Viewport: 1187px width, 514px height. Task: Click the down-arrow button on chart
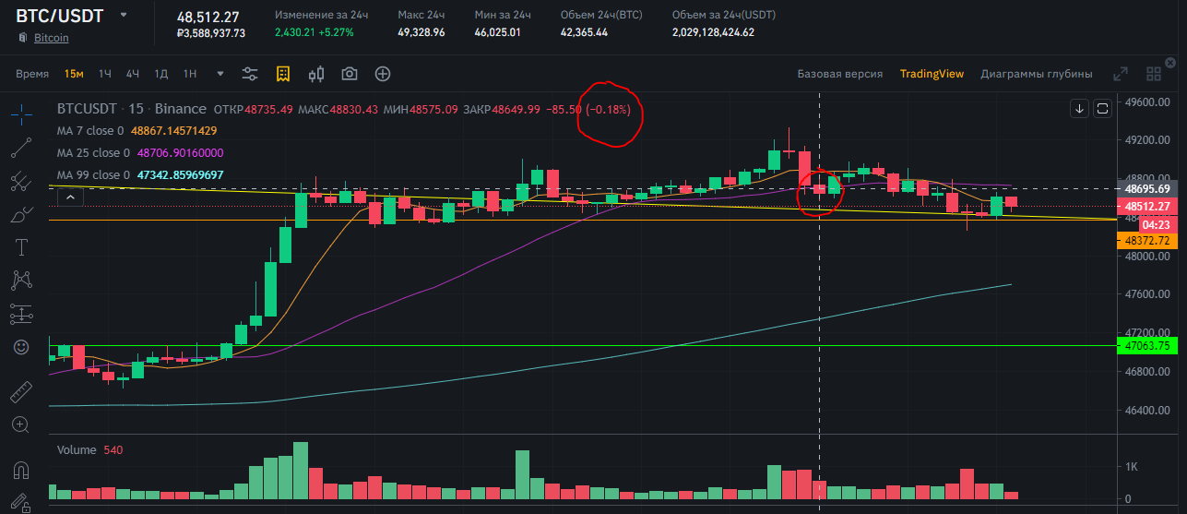tap(1079, 109)
